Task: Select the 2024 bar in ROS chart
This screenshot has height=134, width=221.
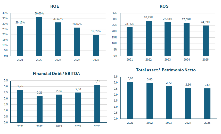Action: coord(186,39)
